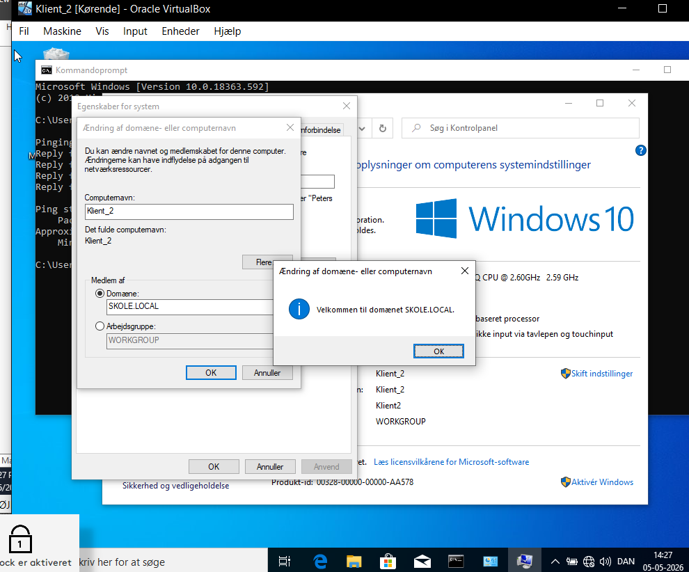This screenshot has height=572, width=689.
Task: Click the SKOLE.LOCAL domain field
Action: 190,307
